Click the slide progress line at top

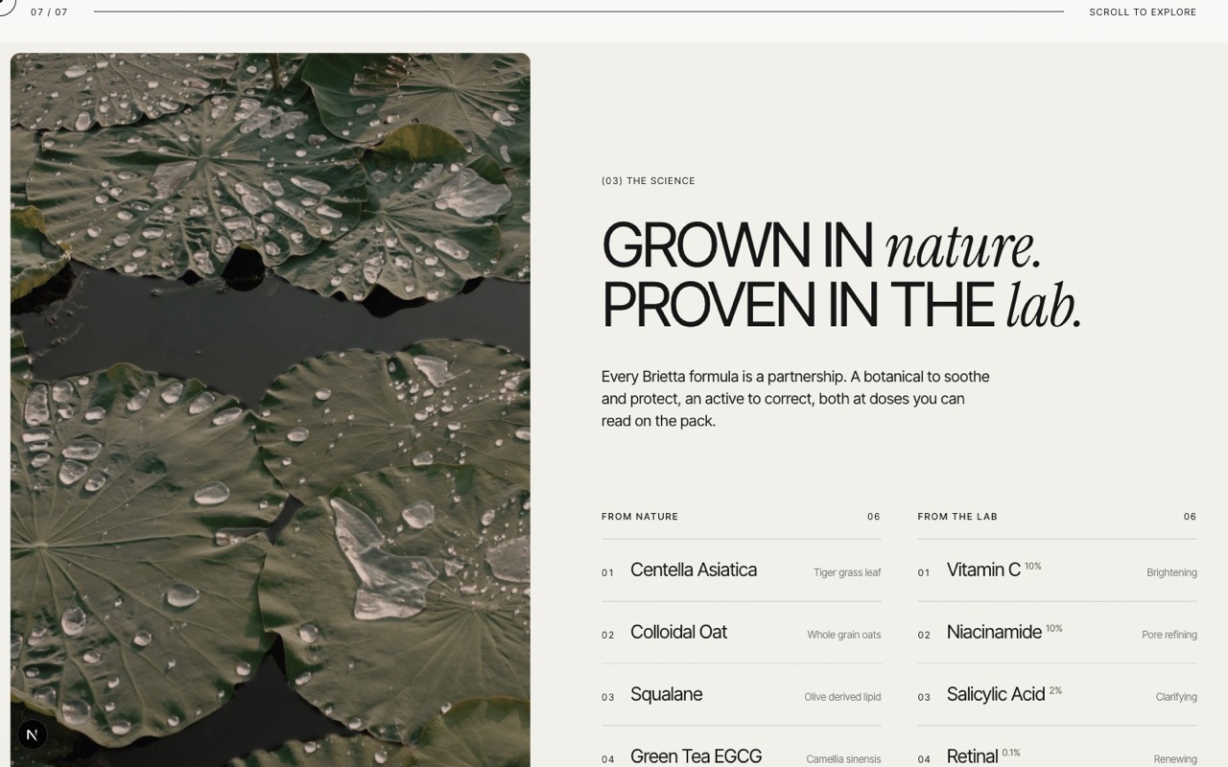(579, 12)
